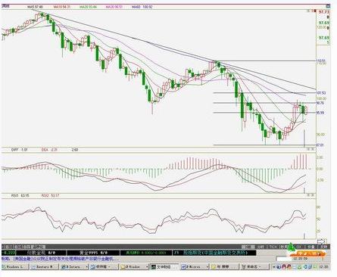The width and height of the screenshot is (337, 277).
Task: Select the 黄金9995 quote in status bar
Action: [93, 253]
